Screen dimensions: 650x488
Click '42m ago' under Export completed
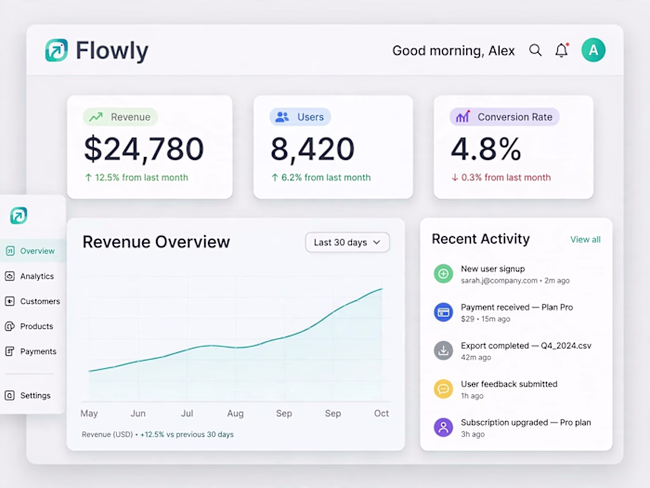coord(475,357)
